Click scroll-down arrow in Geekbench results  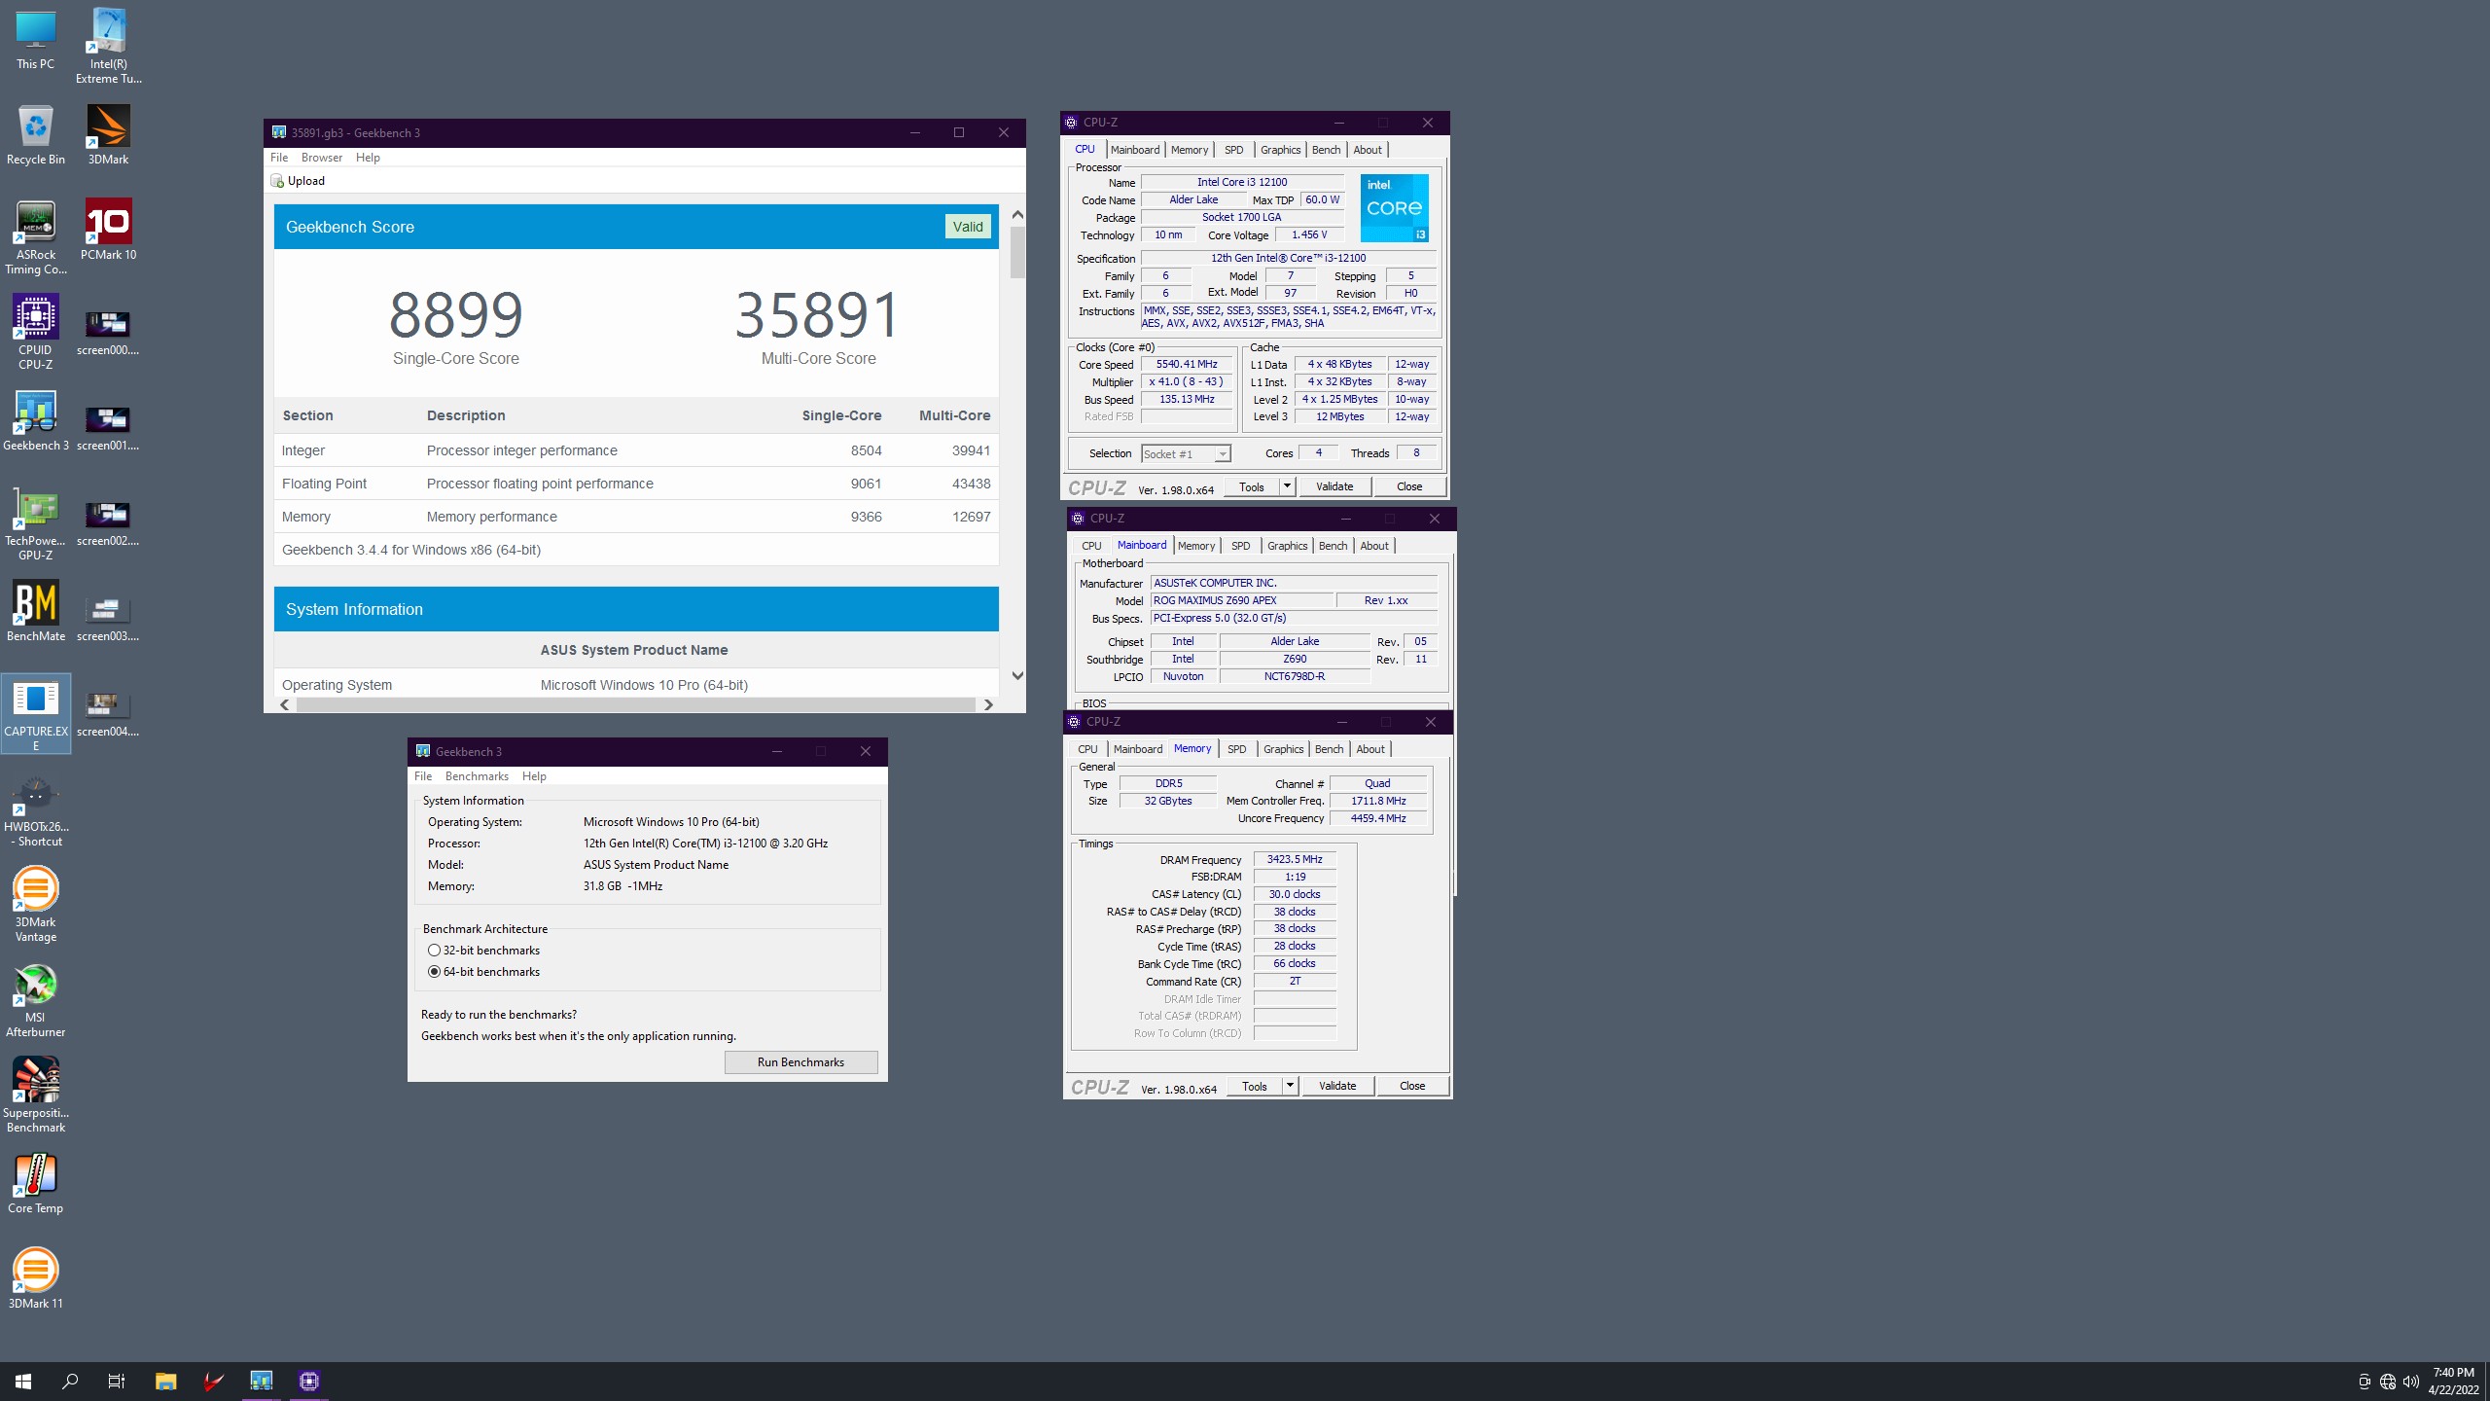point(1017,675)
